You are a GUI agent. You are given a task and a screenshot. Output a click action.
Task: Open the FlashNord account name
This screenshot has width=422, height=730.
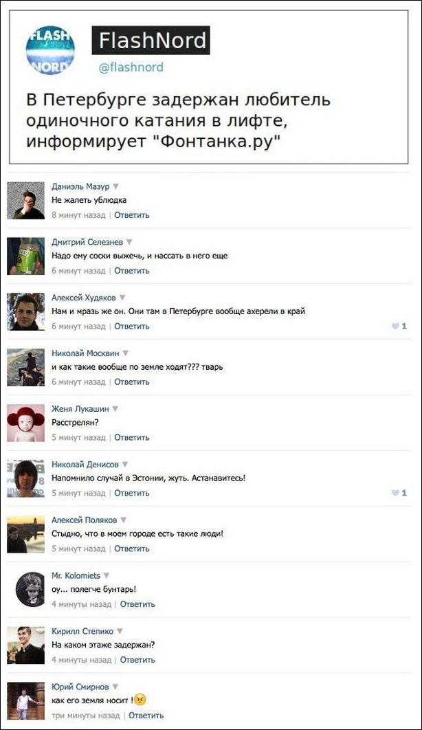coord(151,41)
